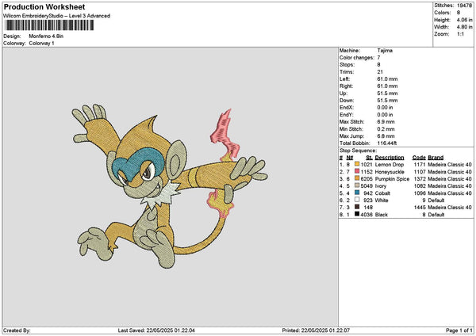The width and height of the screenshot is (476, 336).
Task: Select the Max Stitch value 6.9 mm
Action: 386,122
